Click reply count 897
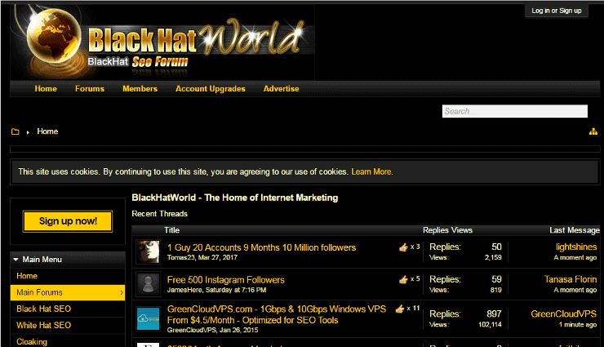Viewport: 604px width, 347px height. 494,314
